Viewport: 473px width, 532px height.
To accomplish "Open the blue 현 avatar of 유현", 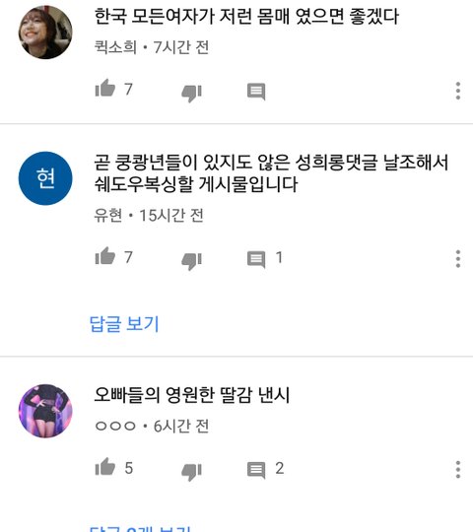I will click(45, 178).
